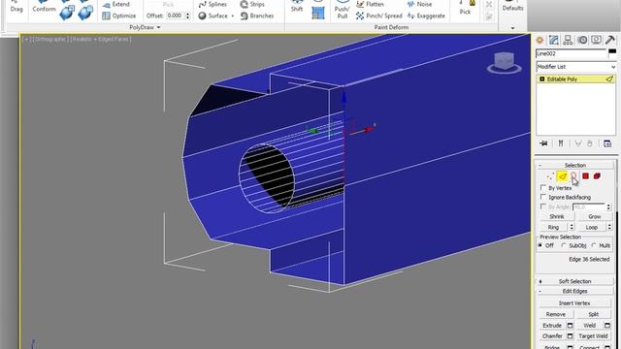Click the Shift paint deform tool
621x349 pixels.
pos(297,7)
